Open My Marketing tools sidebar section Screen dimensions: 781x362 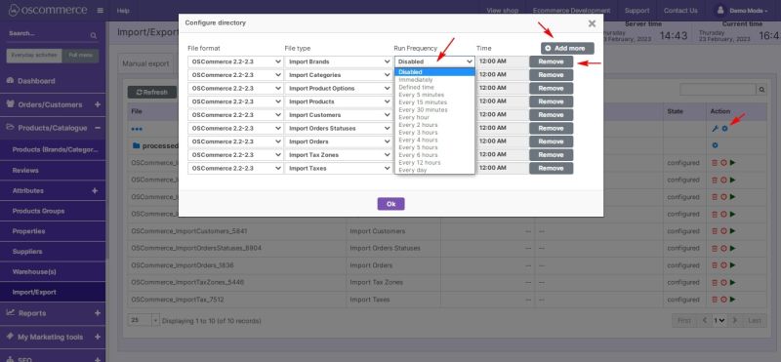coord(50,337)
